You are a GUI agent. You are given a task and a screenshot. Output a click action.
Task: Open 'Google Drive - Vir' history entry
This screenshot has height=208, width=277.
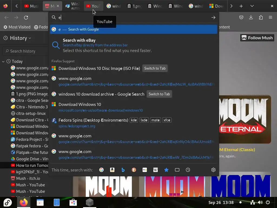[29, 159]
